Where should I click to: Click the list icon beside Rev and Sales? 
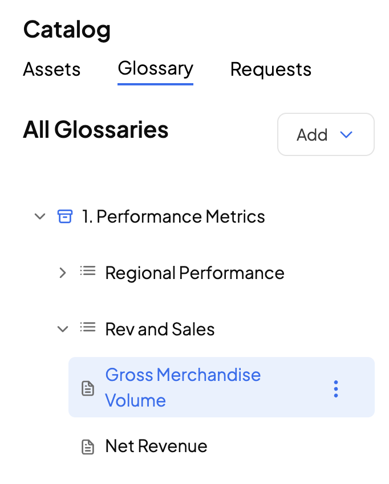pos(88,328)
